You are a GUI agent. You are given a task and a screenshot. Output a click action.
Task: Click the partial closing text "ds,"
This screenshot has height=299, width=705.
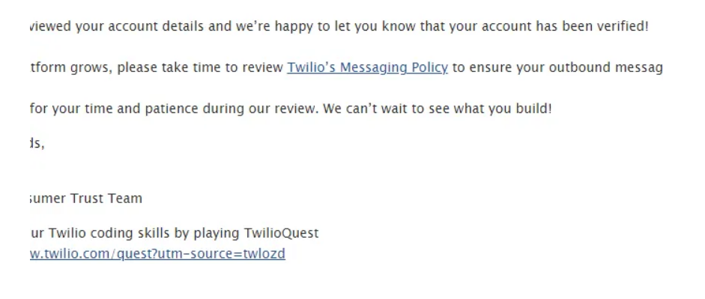[x=37, y=144]
